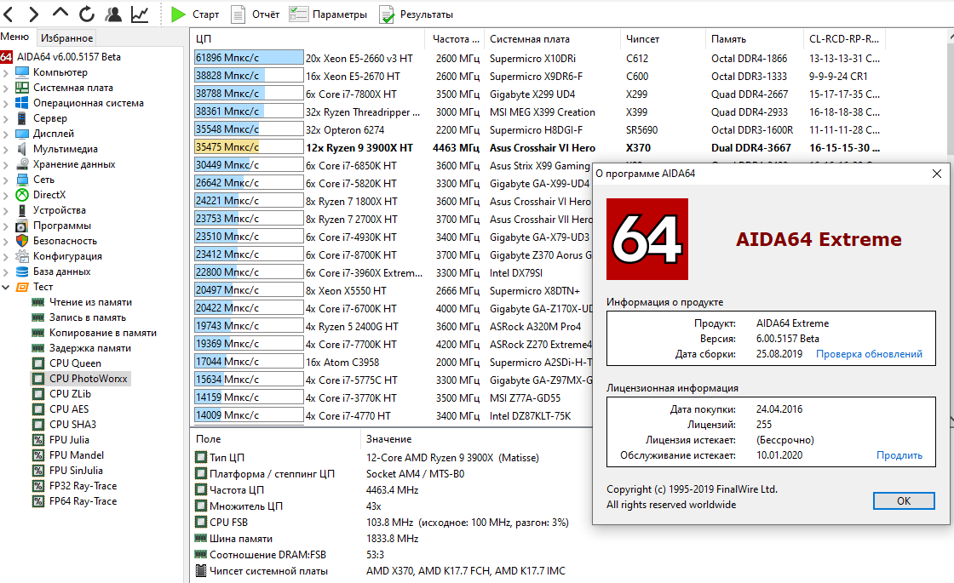Select AIDA64 v6.00.5157 Beta root node

pyautogui.click(x=69, y=56)
